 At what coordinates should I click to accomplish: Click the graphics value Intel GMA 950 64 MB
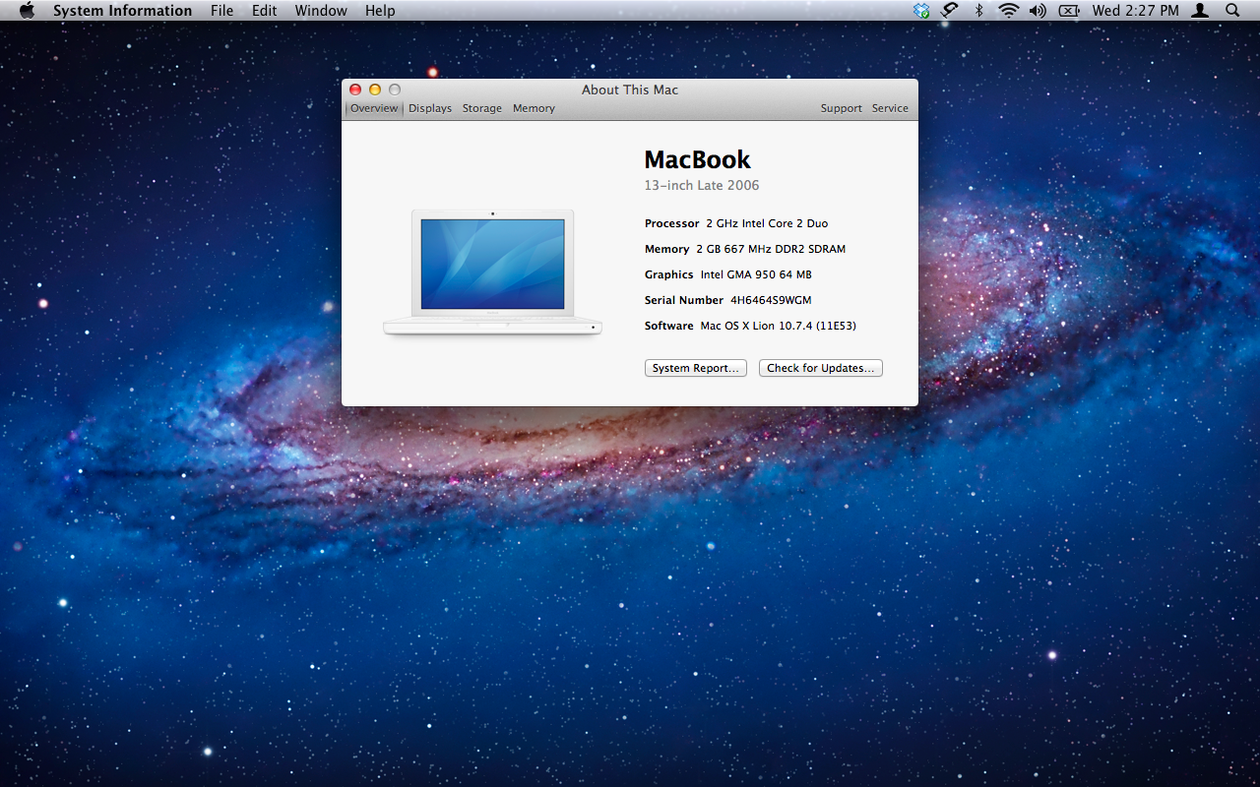(756, 274)
